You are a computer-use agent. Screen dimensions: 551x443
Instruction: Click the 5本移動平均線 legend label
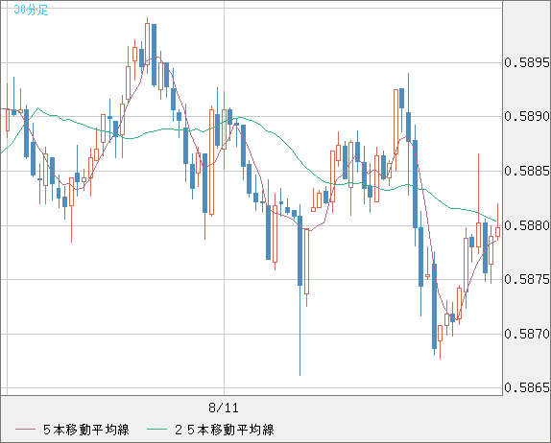pyautogui.click(x=86, y=430)
